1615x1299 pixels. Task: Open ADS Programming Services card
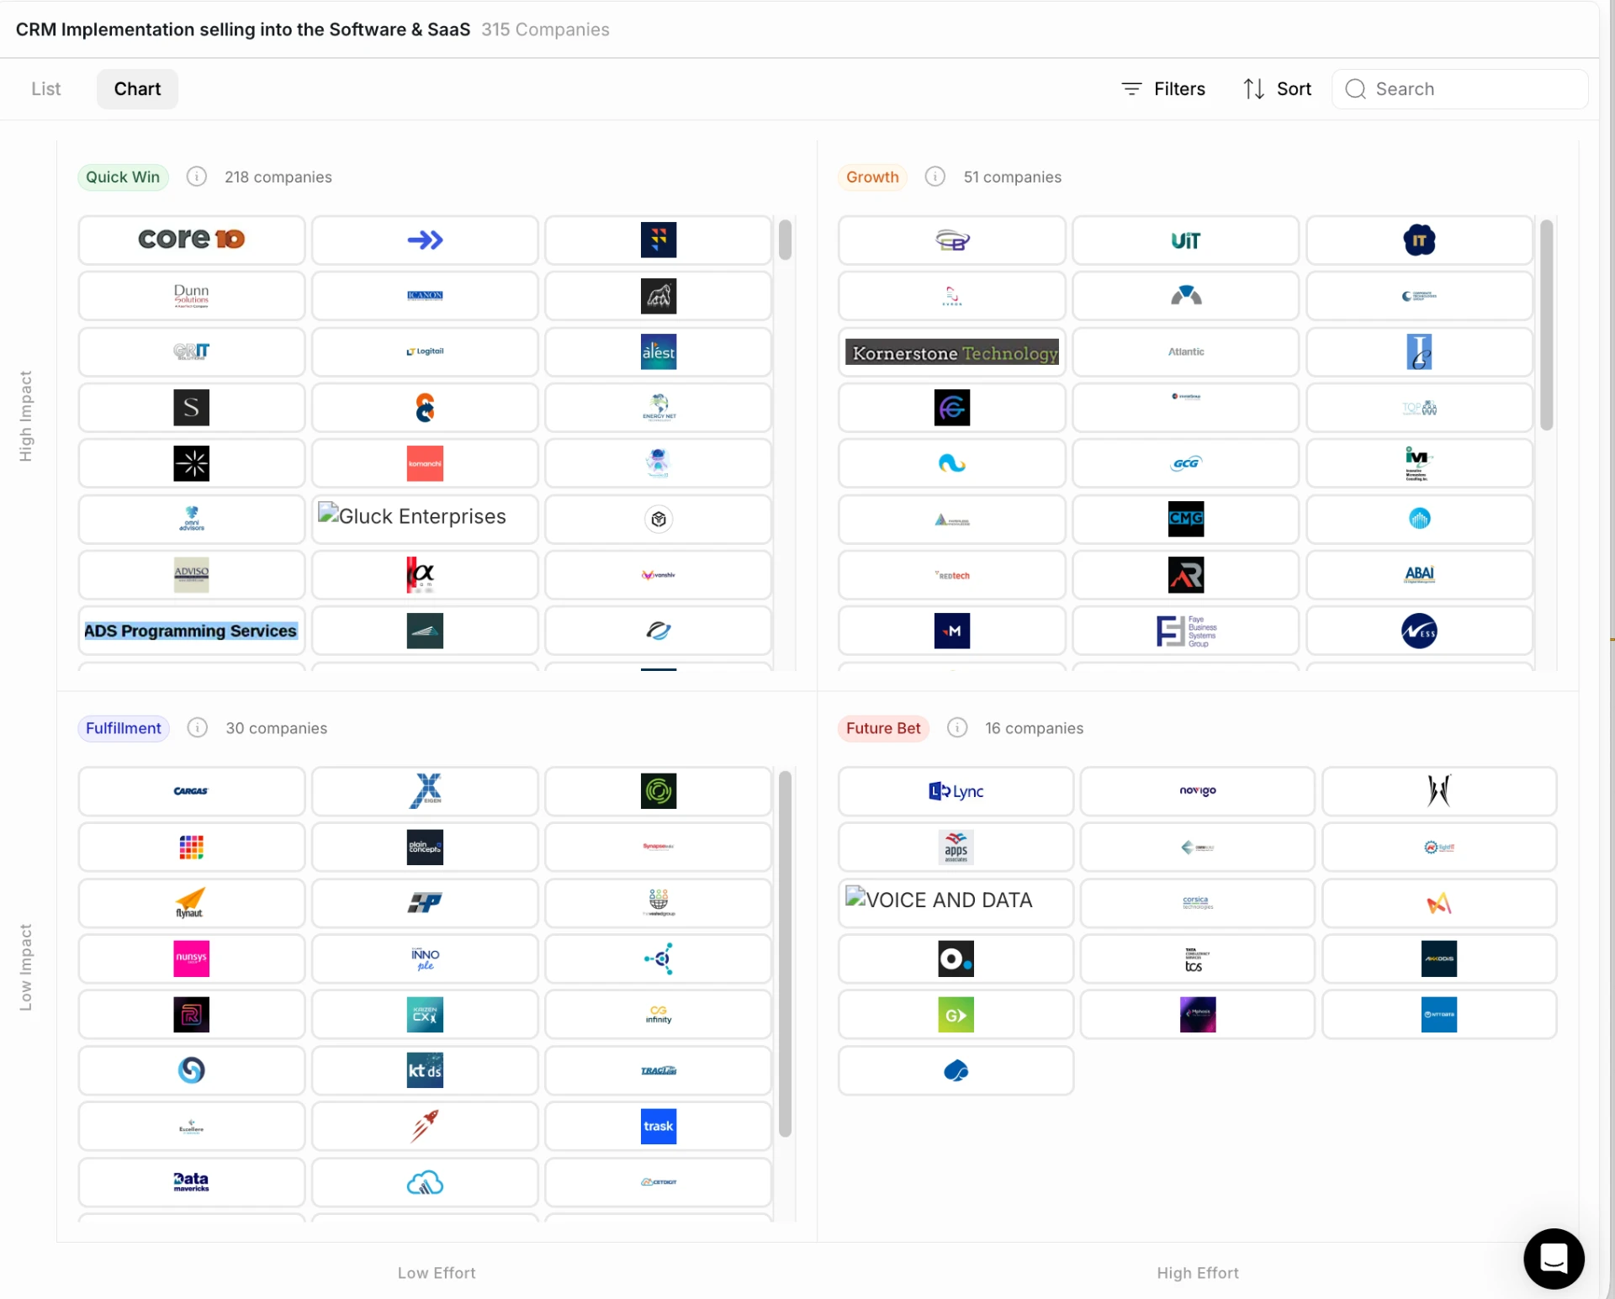click(192, 631)
